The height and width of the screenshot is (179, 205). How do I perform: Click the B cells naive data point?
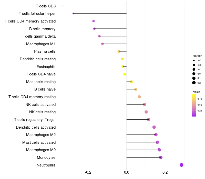pos(136,89)
